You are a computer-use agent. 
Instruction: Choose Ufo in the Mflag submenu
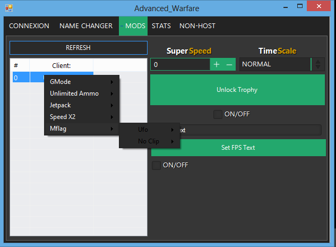tap(149, 130)
